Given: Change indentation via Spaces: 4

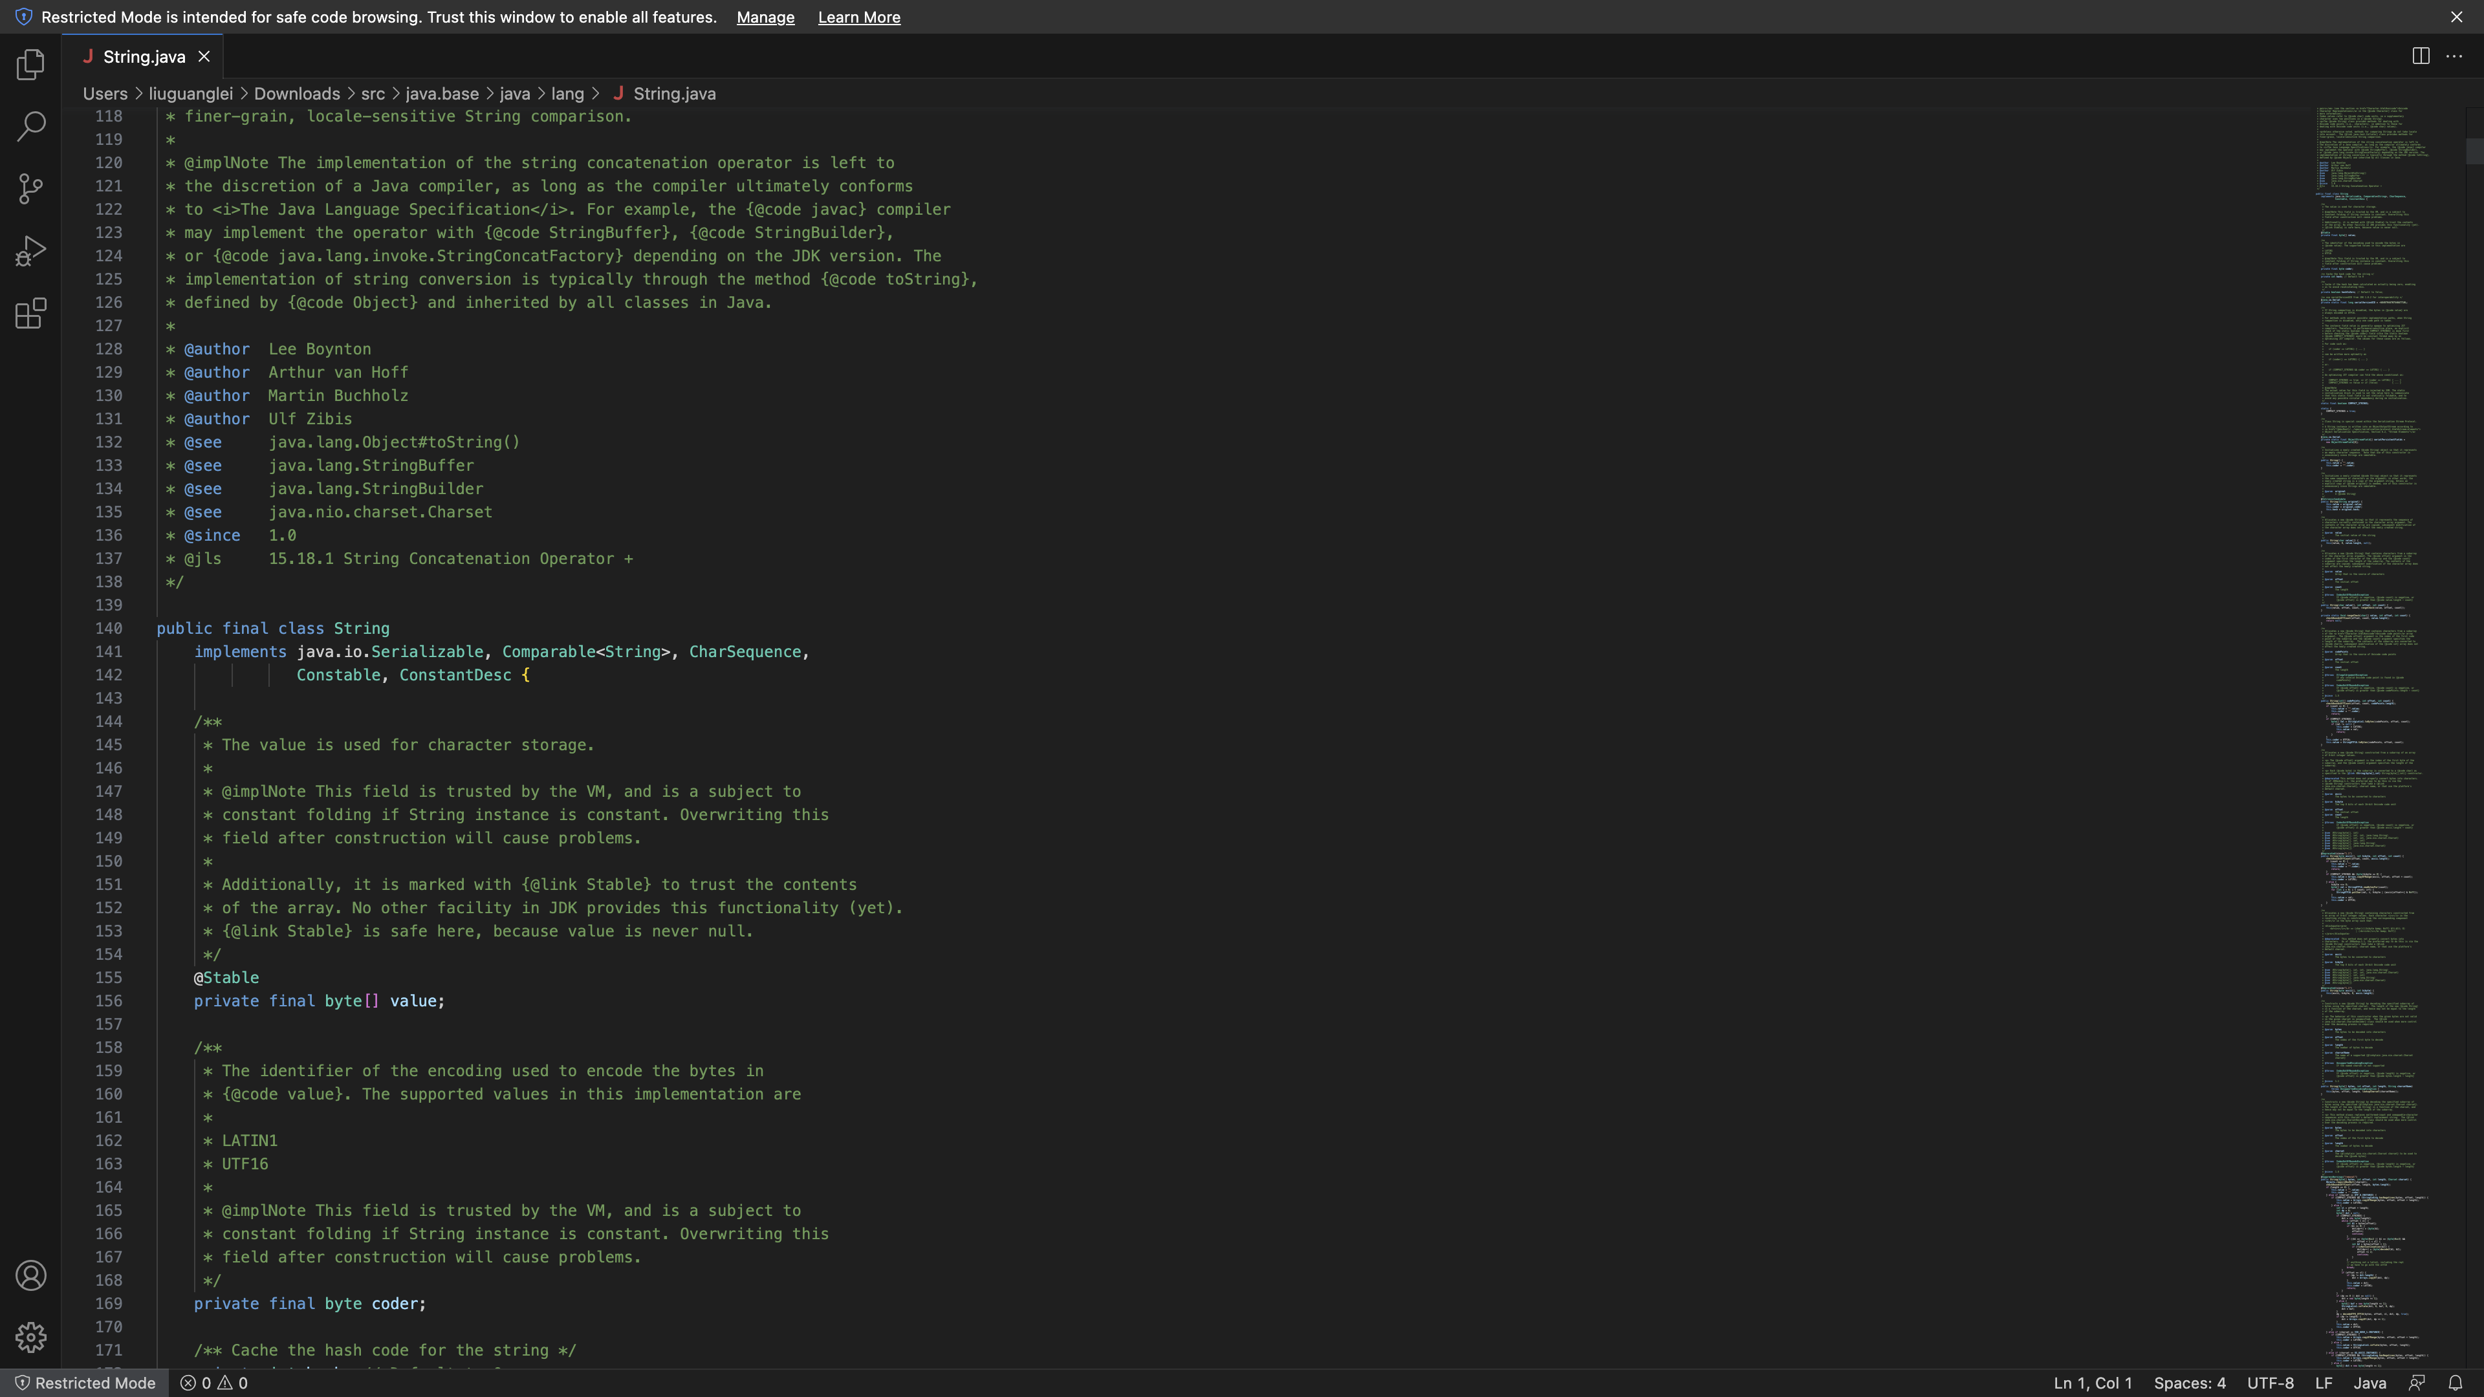Looking at the screenshot, I should coord(2190,1383).
